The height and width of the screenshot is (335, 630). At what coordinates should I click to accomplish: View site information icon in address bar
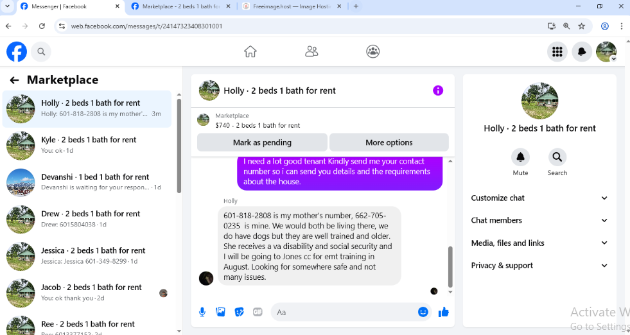click(x=62, y=26)
